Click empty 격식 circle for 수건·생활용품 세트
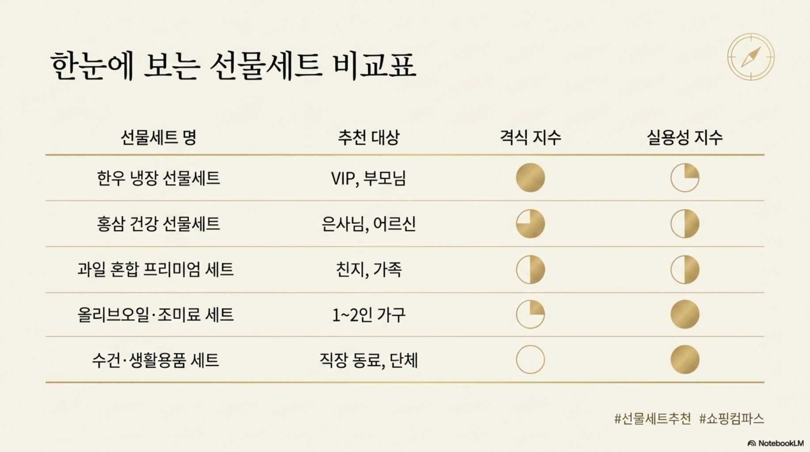Image resolution: width=810 pixels, height=452 pixels. point(530,359)
